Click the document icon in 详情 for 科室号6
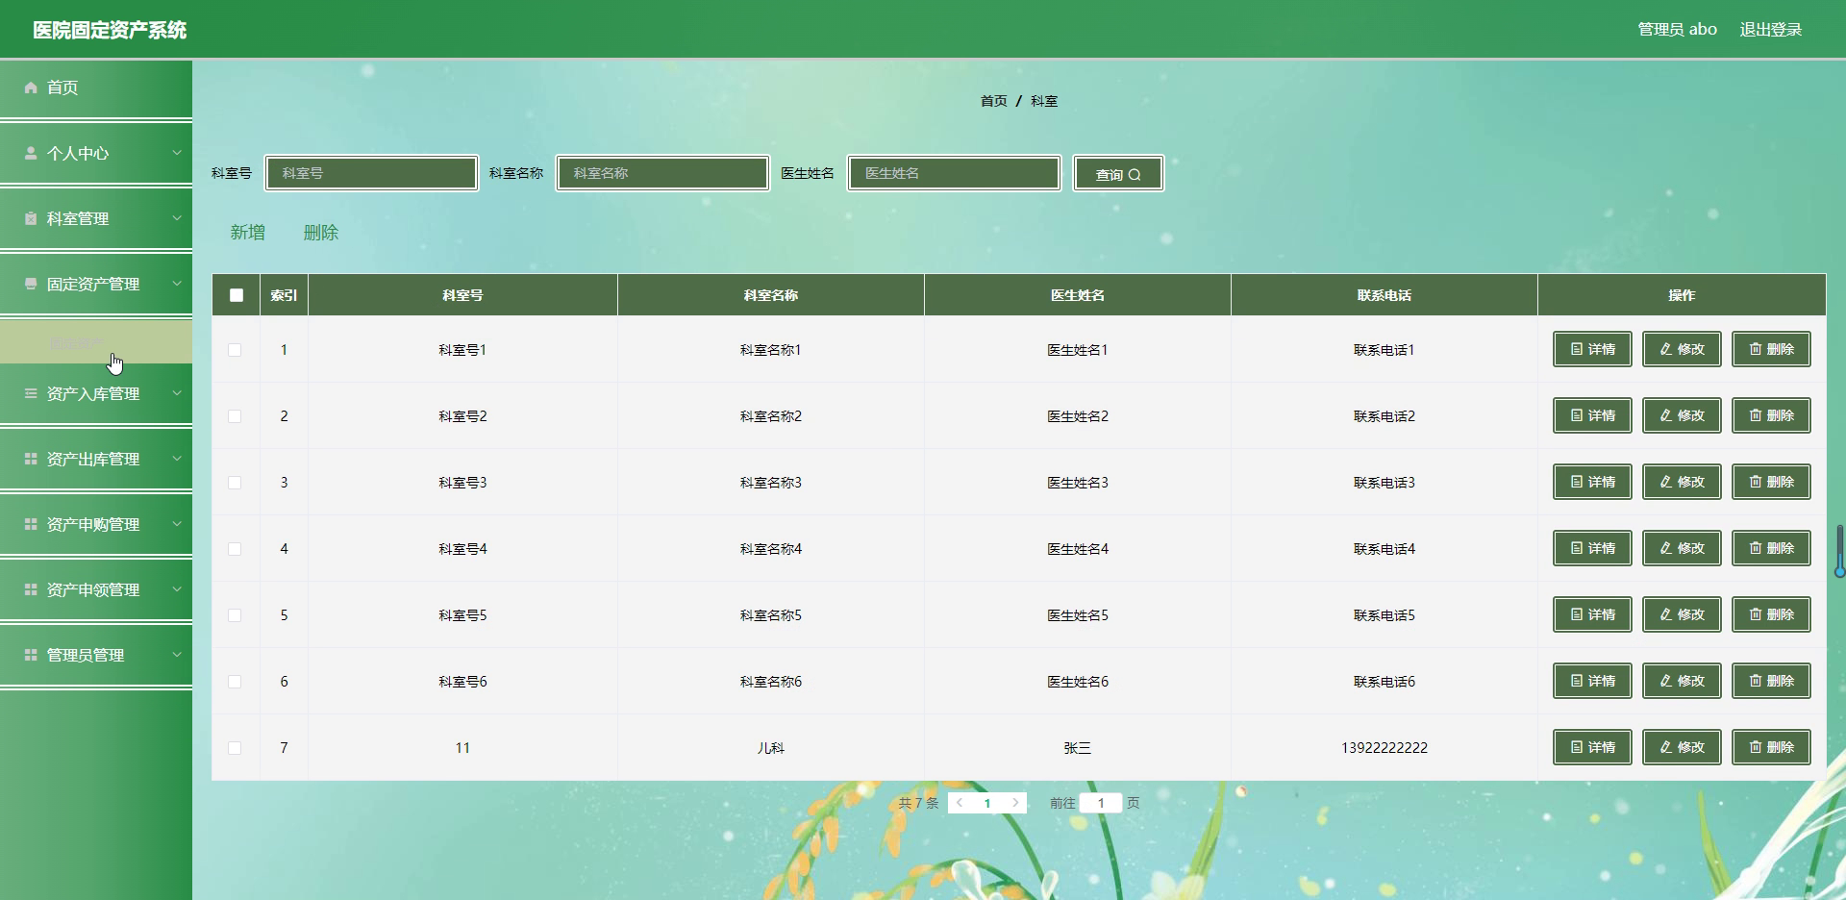Image resolution: width=1846 pixels, height=900 pixels. click(x=1577, y=681)
